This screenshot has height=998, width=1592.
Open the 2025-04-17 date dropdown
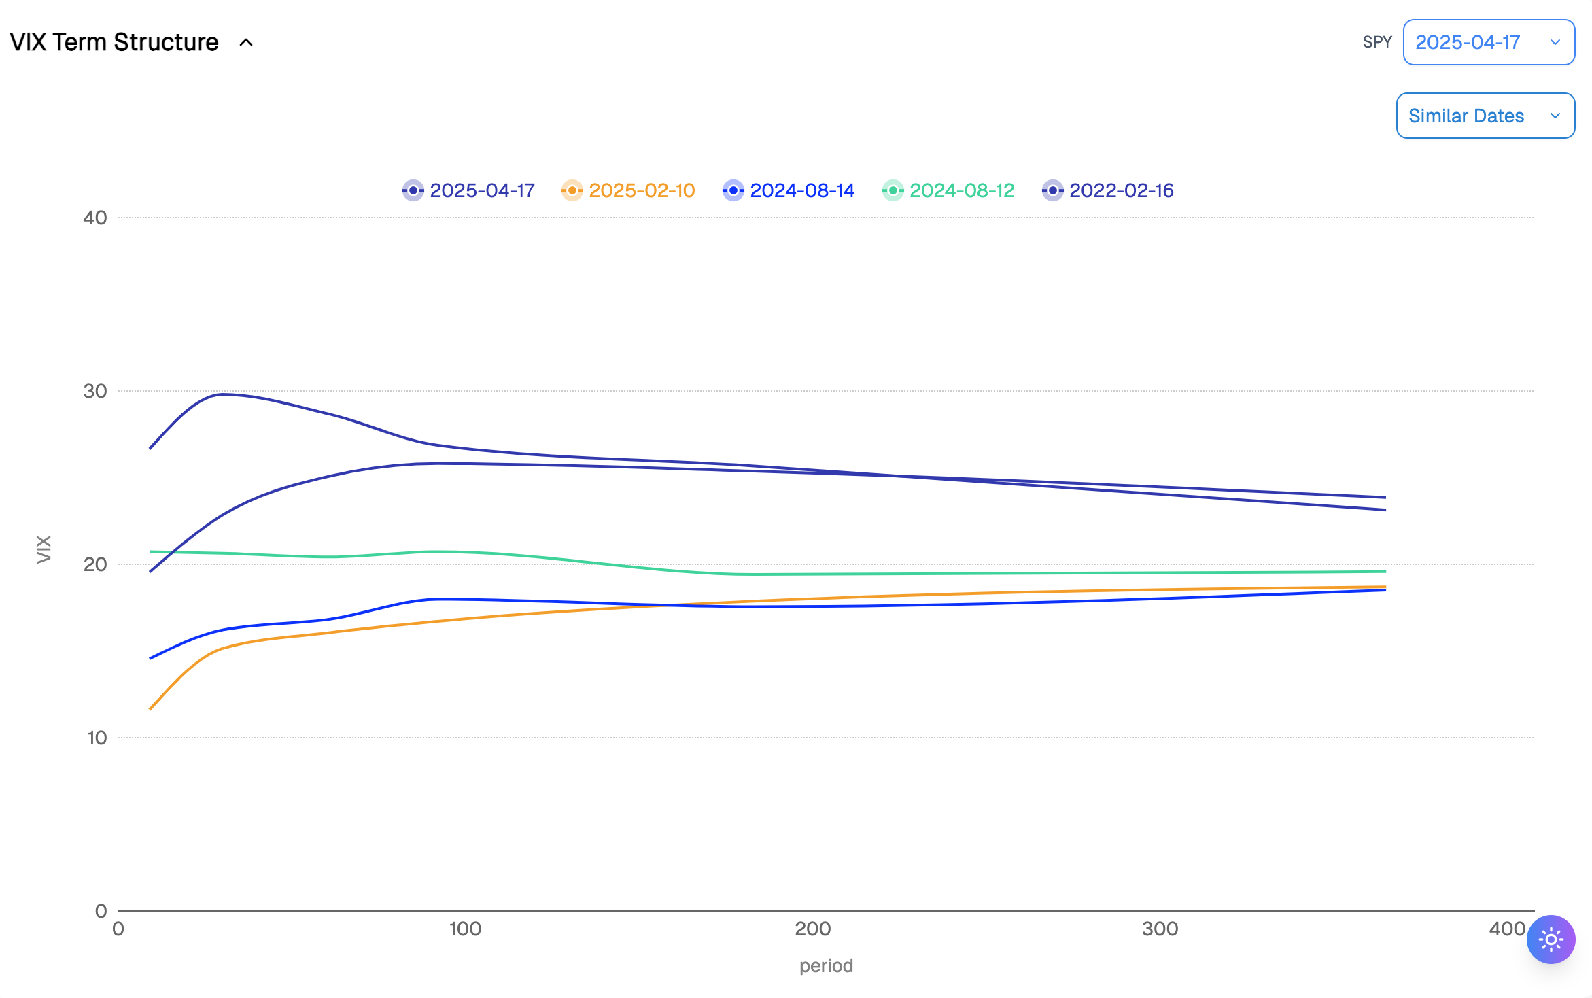coord(1488,42)
